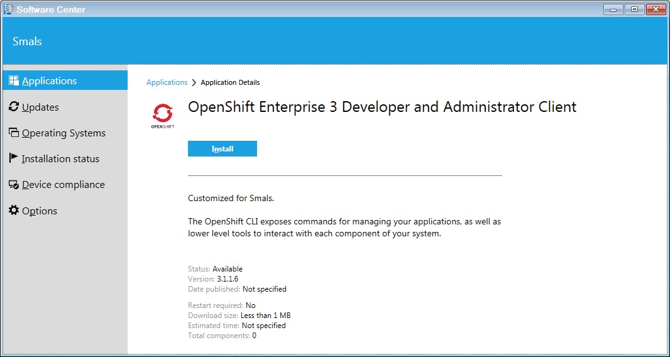Click the Software Center title bar icon

(9, 9)
